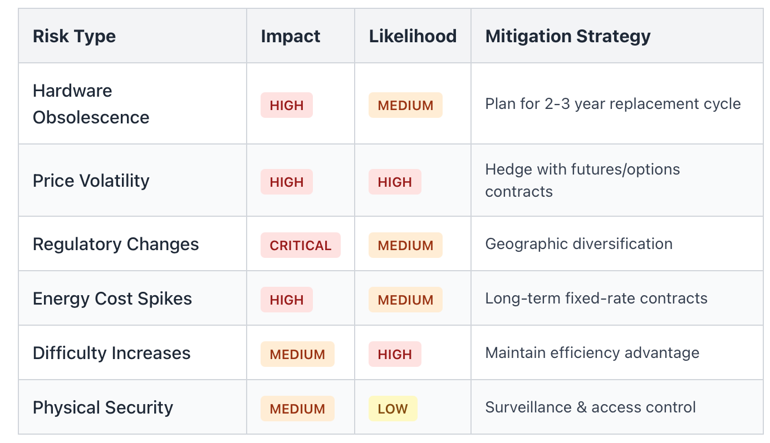Click the "Geographic diversification" mitigation text

(x=578, y=244)
